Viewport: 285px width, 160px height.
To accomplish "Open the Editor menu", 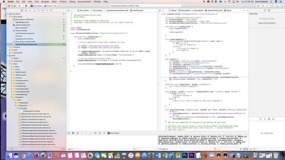I will pos(54,1).
